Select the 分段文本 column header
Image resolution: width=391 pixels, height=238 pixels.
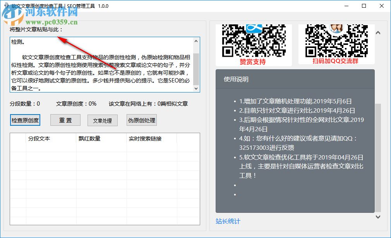tap(51, 139)
